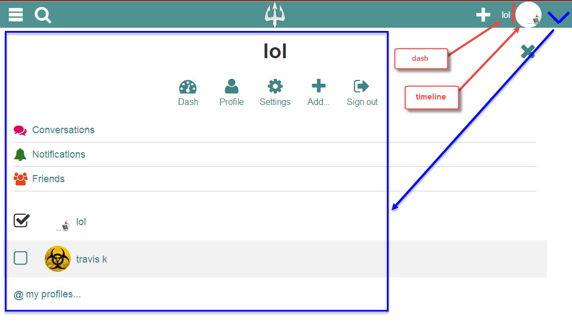Click the Sign out icon
This screenshot has width=572, height=330.
coord(361,86)
